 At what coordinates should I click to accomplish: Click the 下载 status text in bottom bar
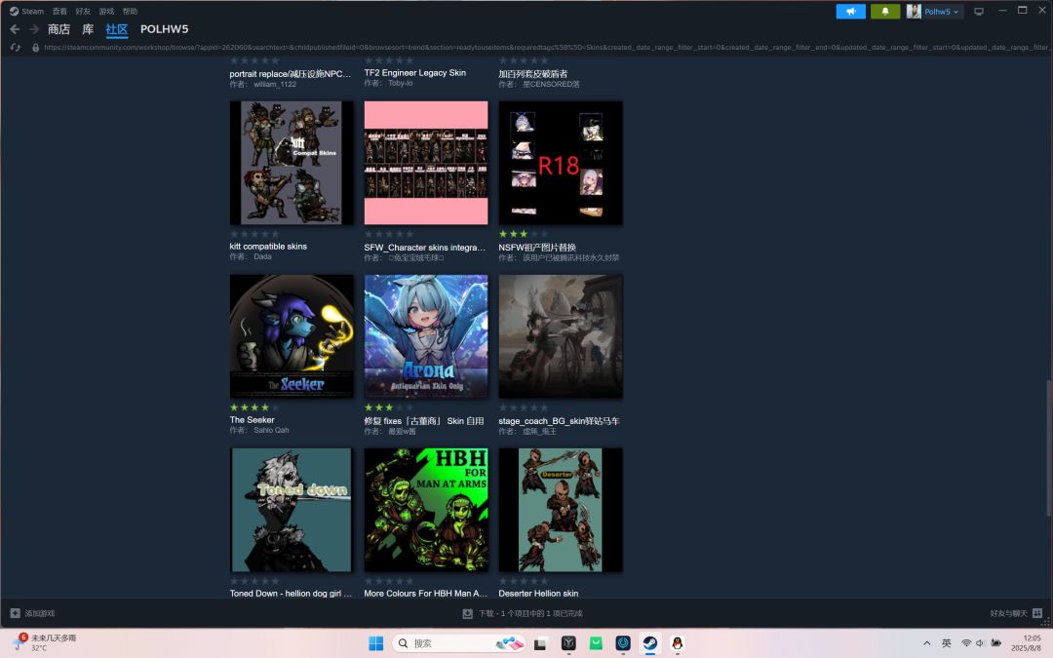point(530,613)
